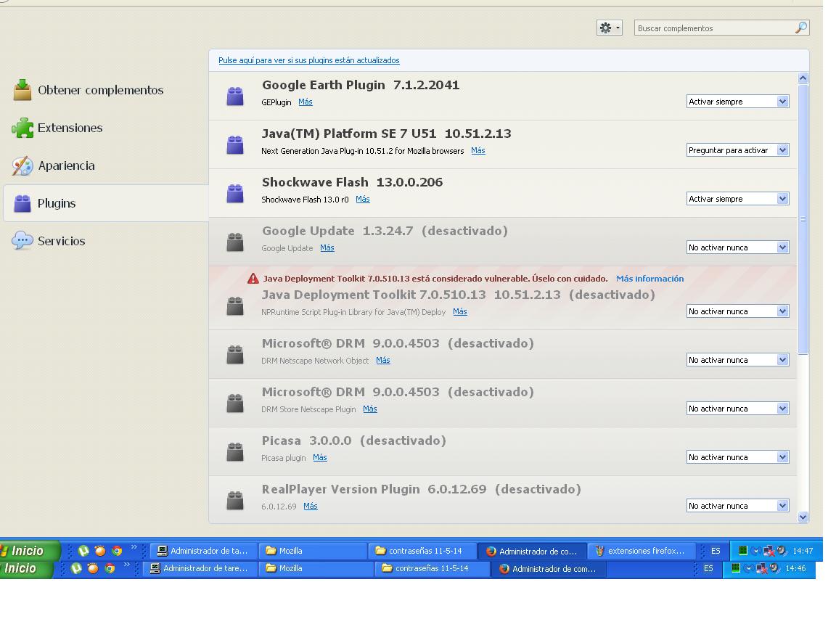Open DRM Store Netscape Plugin activation dropdown
Viewport: 836px width, 627px height.
tap(737, 408)
